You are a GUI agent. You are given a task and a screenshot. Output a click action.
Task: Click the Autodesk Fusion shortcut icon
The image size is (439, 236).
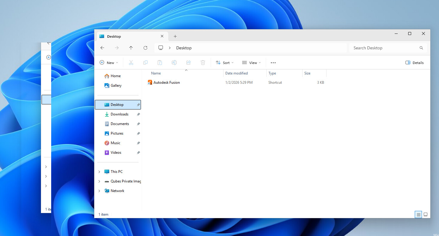click(x=150, y=83)
